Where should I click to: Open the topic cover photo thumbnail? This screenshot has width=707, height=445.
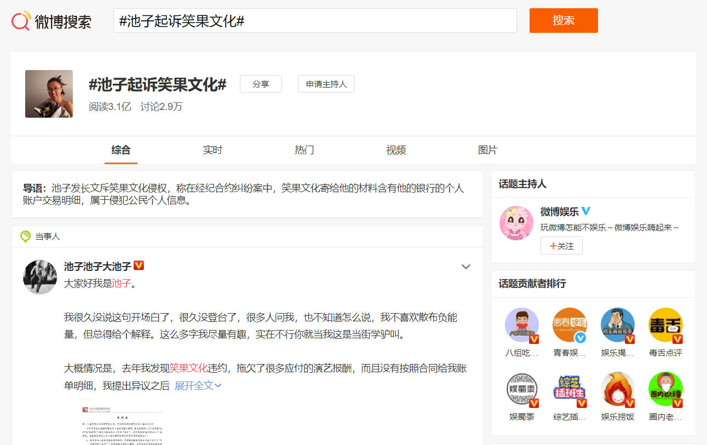(49, 94)
